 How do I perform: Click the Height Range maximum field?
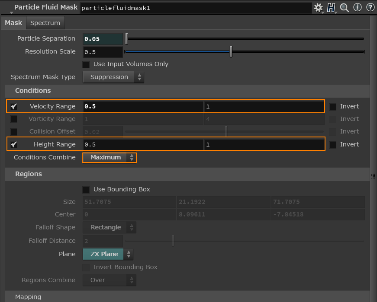264,144
